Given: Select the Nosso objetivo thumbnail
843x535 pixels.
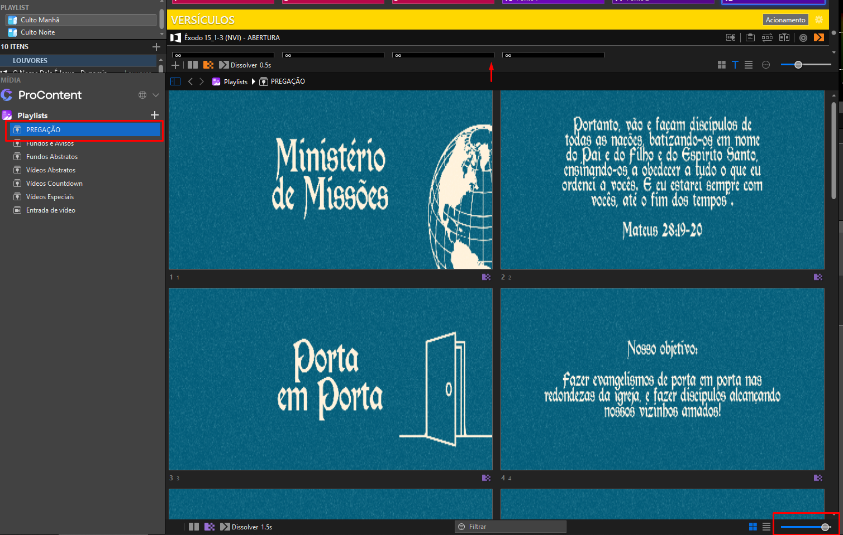Looking at the screenshot, I should 663,379.
